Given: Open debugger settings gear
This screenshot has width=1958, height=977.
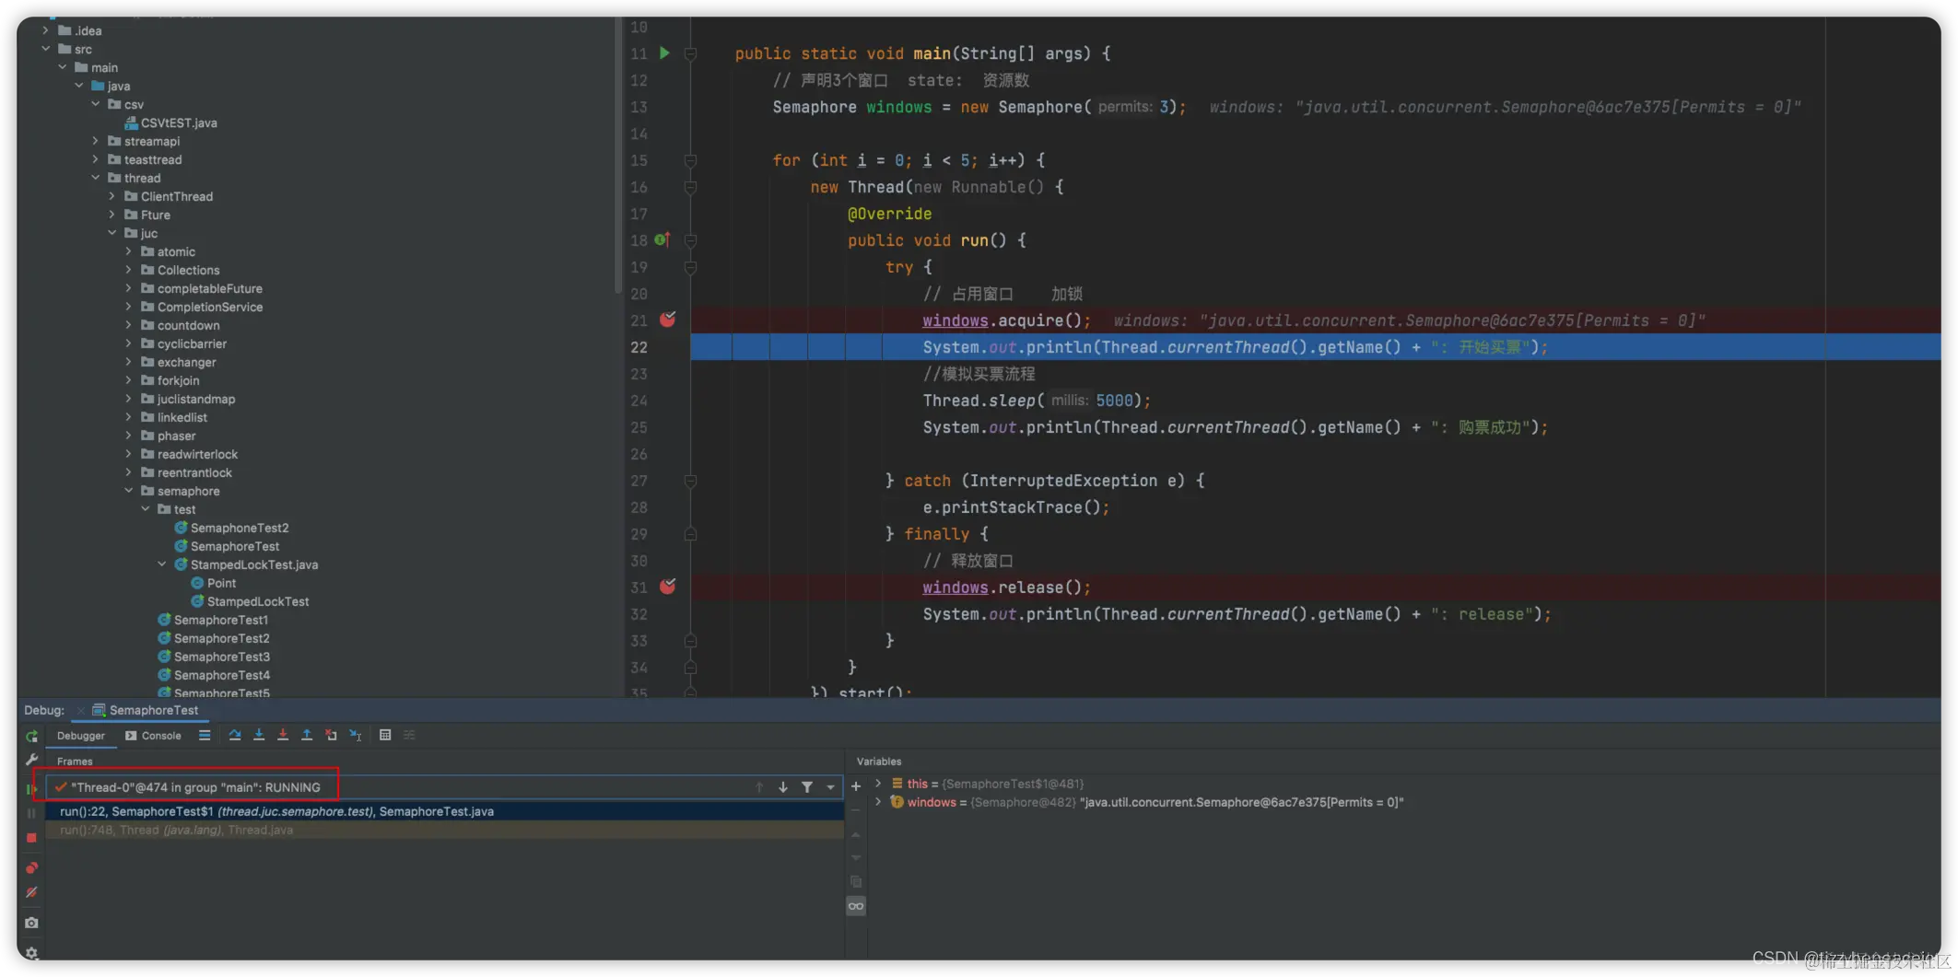Looking at the screenshot, I should coord(31,953).
